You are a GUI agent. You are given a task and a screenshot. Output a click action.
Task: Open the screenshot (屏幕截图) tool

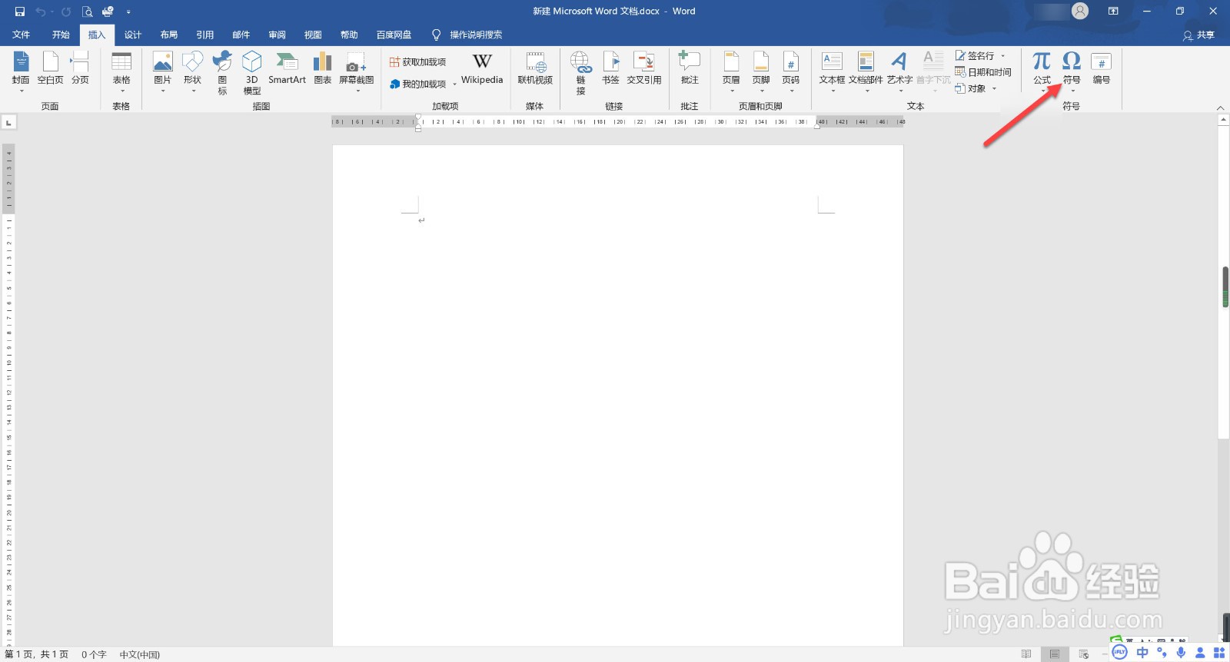pyautogui.click(x=357, y=71)
